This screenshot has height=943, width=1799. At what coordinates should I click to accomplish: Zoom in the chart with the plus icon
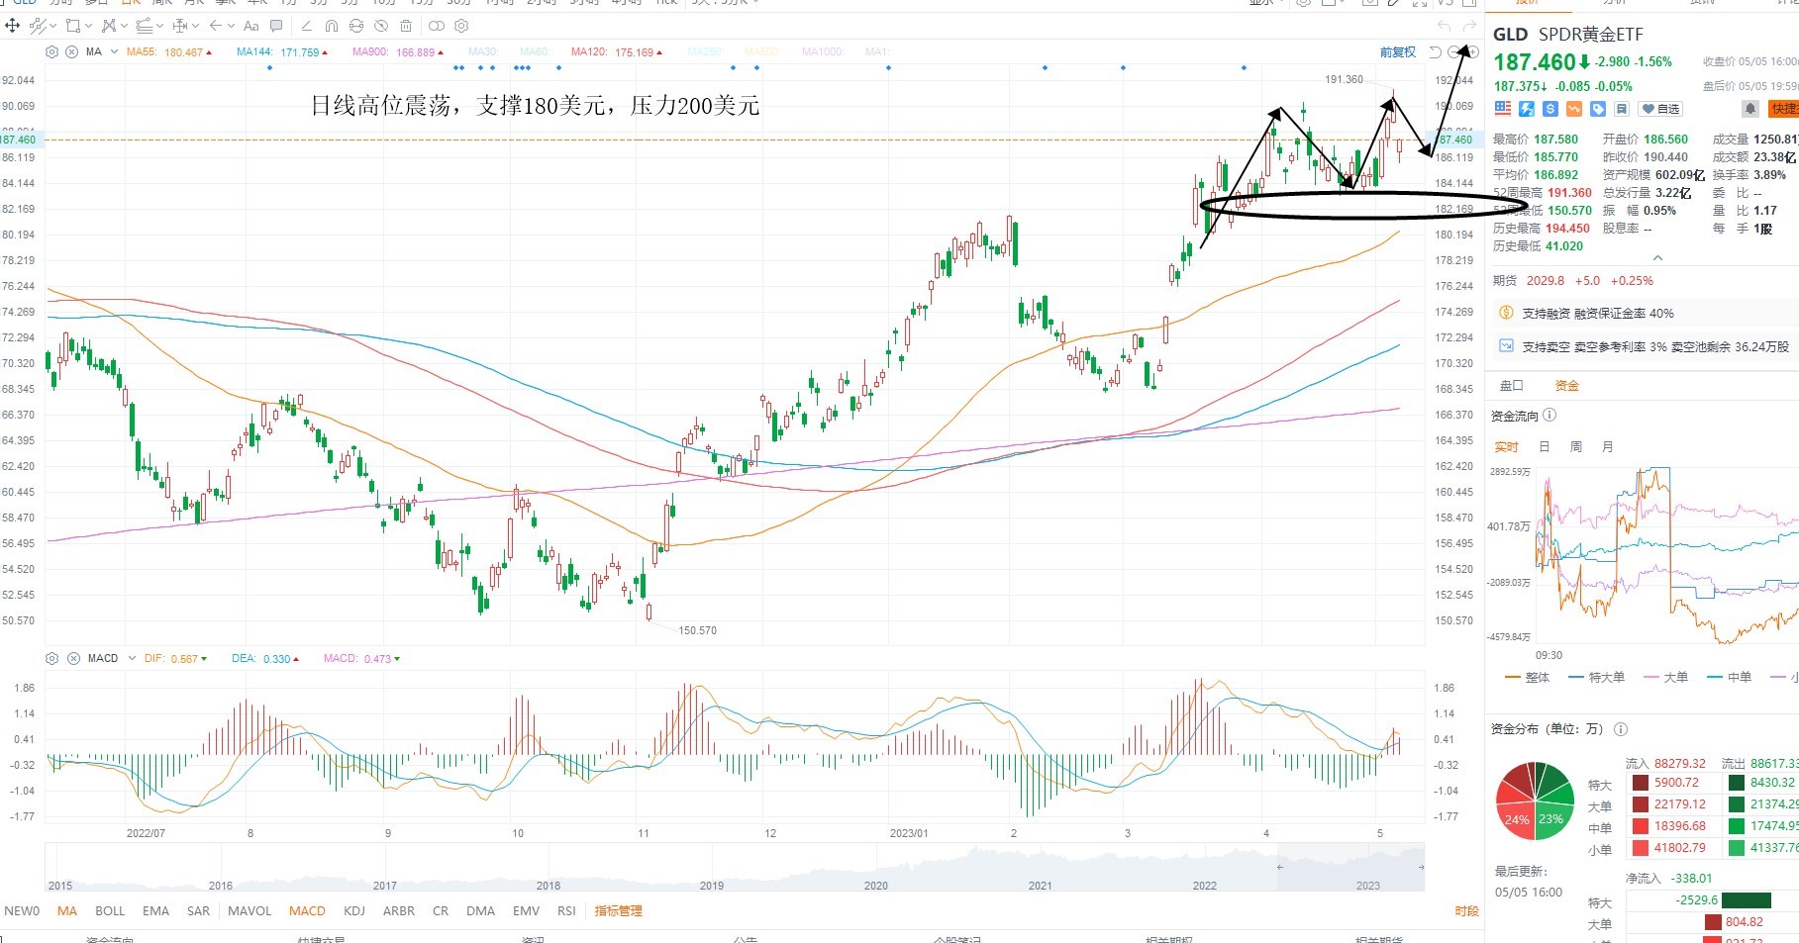coord(1473,51)
